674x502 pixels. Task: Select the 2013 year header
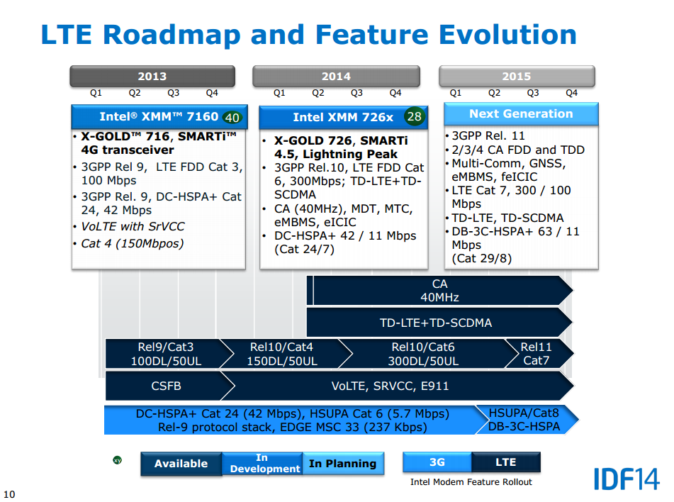(152, 77)
